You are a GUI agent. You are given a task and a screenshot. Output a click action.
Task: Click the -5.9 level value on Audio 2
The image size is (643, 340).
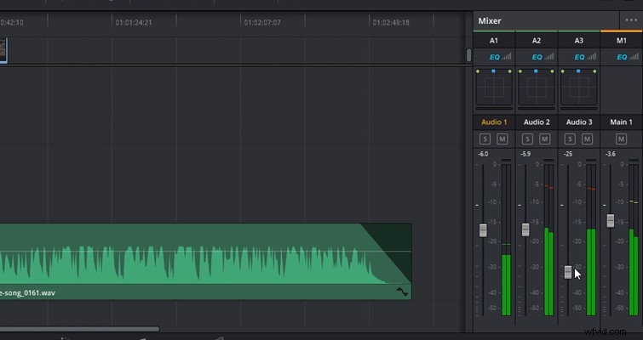pos(525,154)
